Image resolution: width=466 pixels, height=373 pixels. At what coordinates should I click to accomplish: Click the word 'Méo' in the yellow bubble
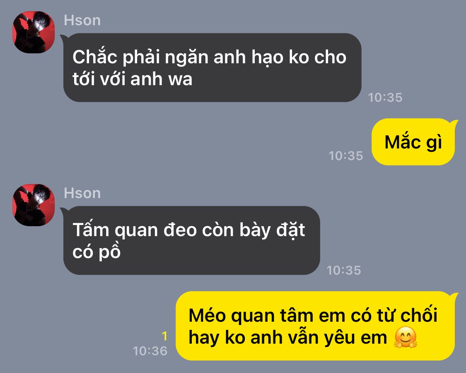pyautogui.click(x=207, y=315)
